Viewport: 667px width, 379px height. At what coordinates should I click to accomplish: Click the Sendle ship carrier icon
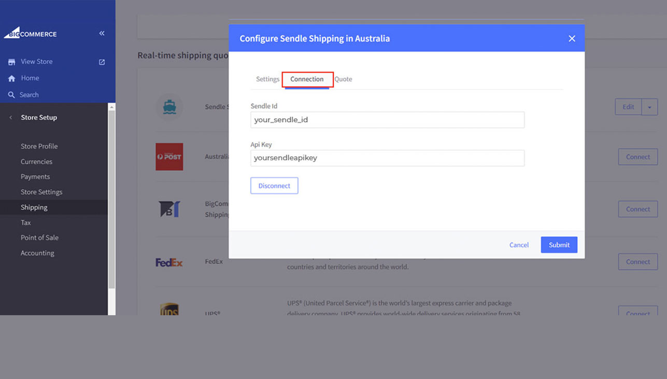coord(169,107)
